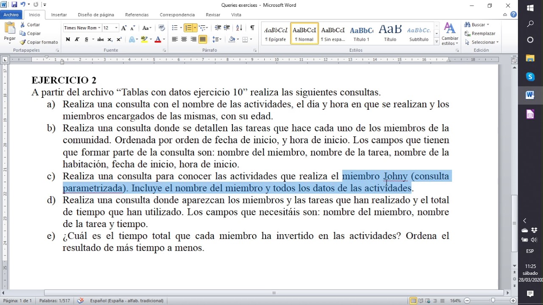The width and height of the screenshot is (543, 305).
Task: Align text left
Action: [x=175, y=39]
